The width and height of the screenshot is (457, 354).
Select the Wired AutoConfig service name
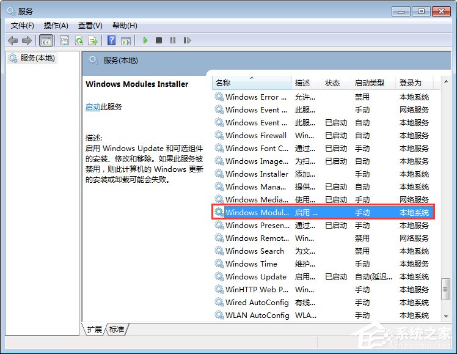(x=257, y=302)
